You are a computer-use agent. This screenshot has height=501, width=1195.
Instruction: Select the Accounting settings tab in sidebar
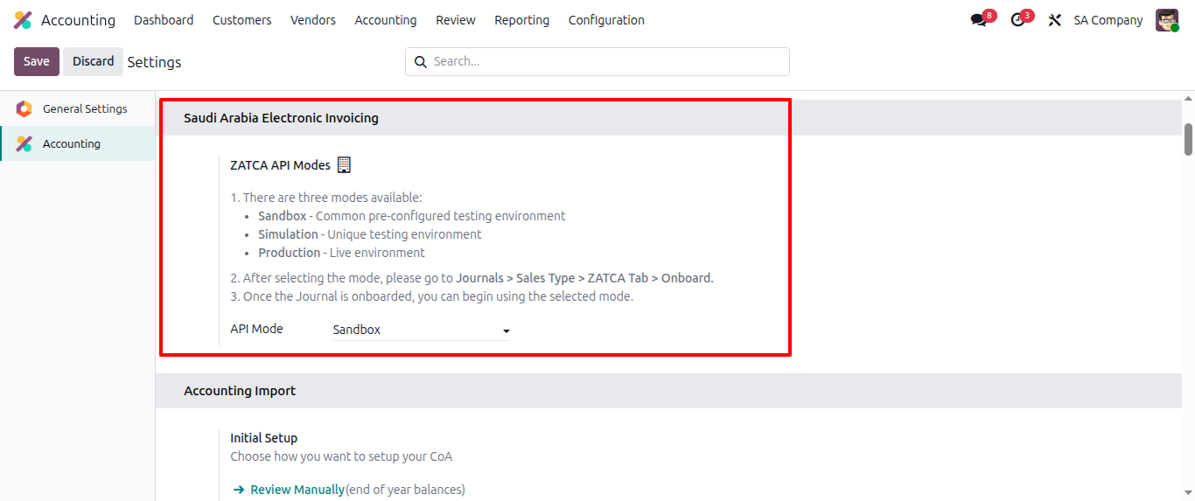[72, 144]
